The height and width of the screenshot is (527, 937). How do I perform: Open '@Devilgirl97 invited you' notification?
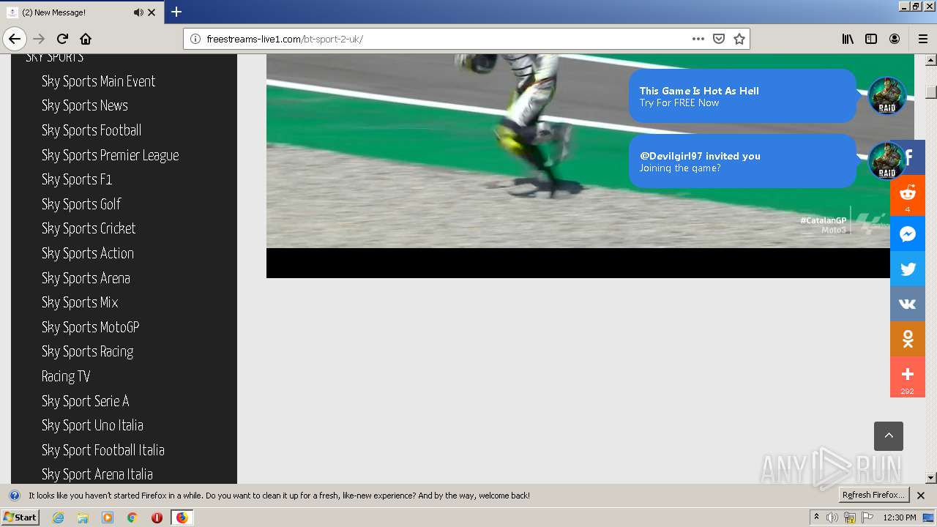[x=742, y=161]
